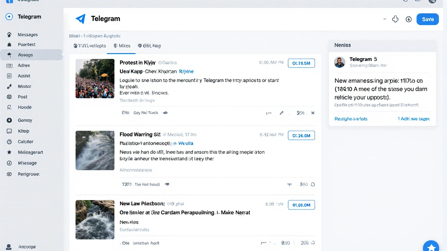Click the Calcter clock item in the sidebar
The width and height of the screenshot is (447, 251).
pos(25,142)
